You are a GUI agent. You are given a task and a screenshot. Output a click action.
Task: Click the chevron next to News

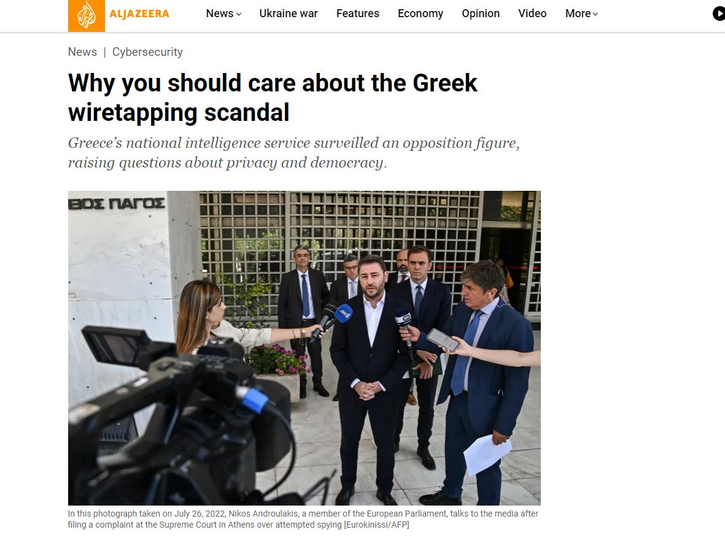click(x=239, y=14)
